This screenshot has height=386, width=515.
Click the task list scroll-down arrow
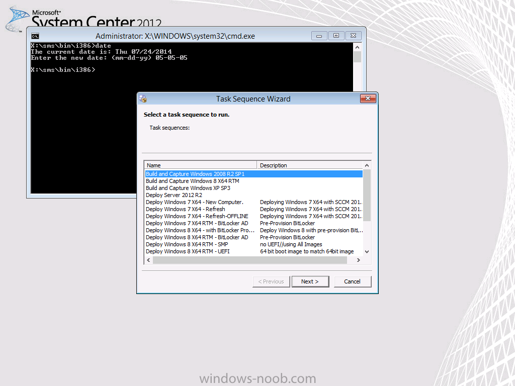[x=367, y=252]
